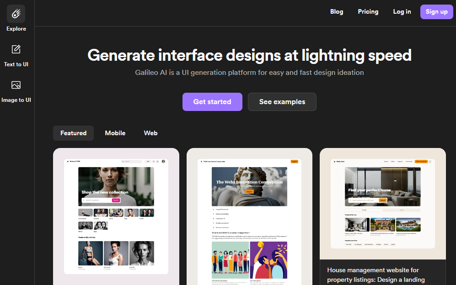Image resolution: width=456 pixels, height=285 pixels.
Task: Click the Log in link
Action: point(402,11)
